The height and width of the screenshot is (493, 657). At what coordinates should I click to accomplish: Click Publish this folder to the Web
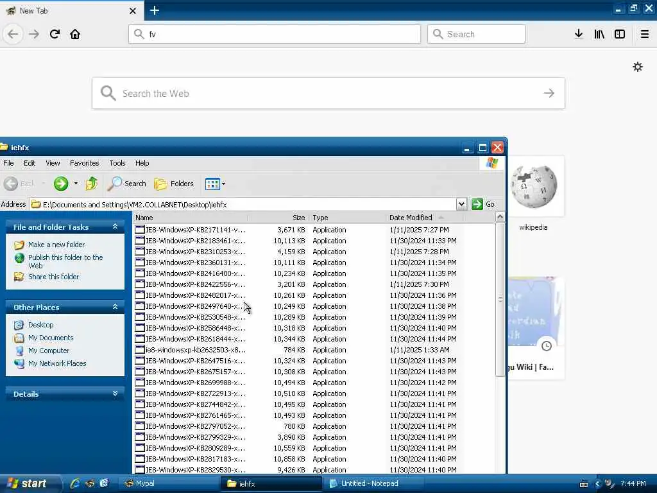65,261
